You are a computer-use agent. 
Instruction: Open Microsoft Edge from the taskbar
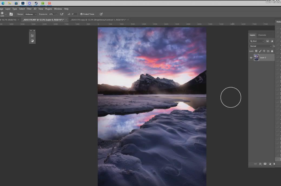pos(3,3)
